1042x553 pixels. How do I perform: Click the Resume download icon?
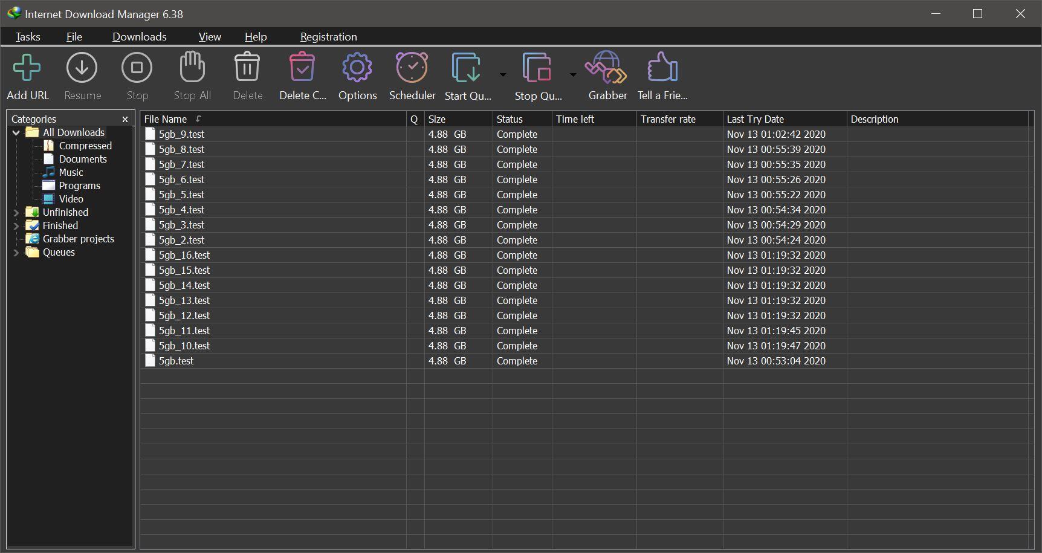pyautogui.click(x=82, y=67)
